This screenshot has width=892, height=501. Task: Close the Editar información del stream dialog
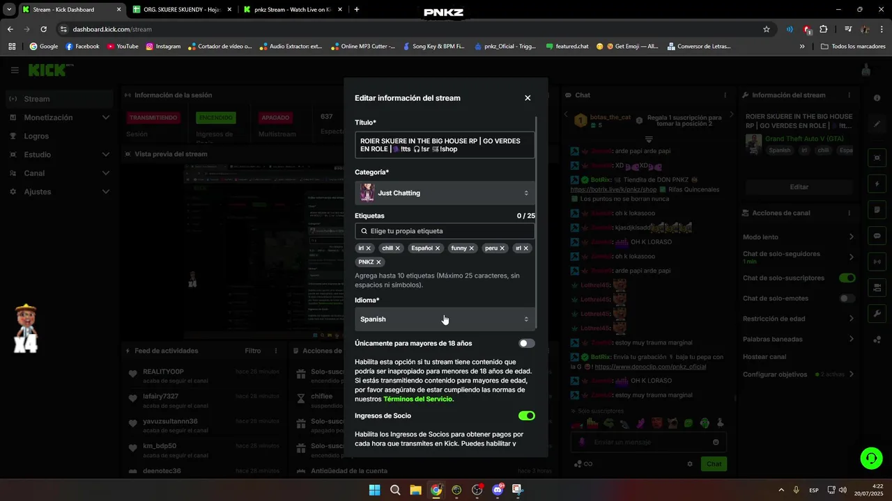(x=528, y=98)
